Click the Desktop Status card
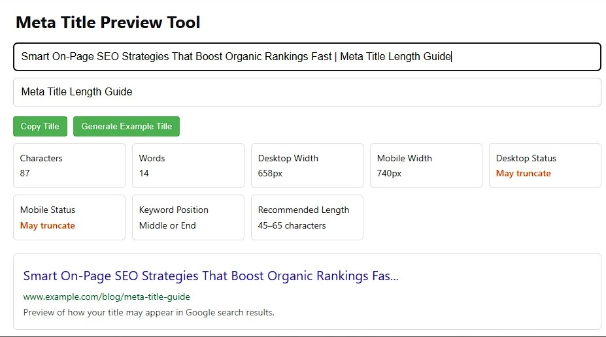The image size is (606, 337). pos(545,166)
